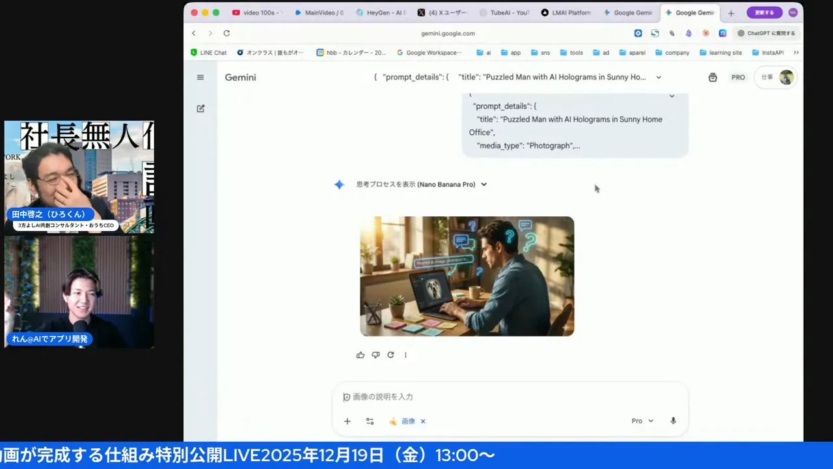Viewport: 833px width, 469px height.
Task: Switch to the TubeAI YouTube tab
Action: pos(504,12)
